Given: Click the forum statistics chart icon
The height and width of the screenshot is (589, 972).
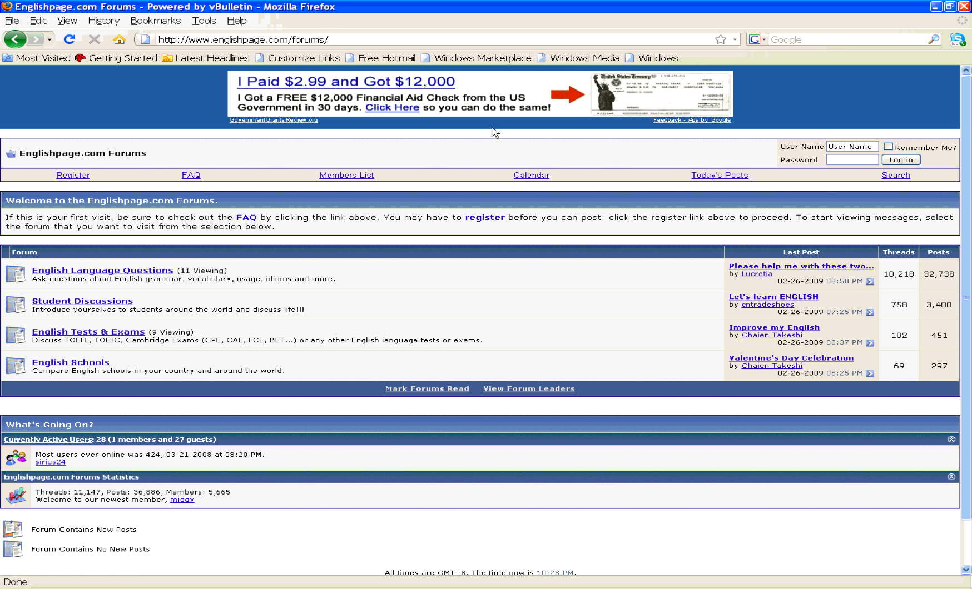Looking at the screenshot, I should pos(16,495).
